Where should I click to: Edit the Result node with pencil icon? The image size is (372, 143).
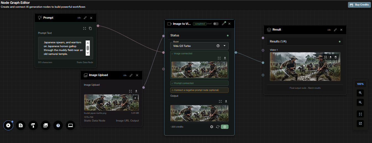(x=335, y=30)
